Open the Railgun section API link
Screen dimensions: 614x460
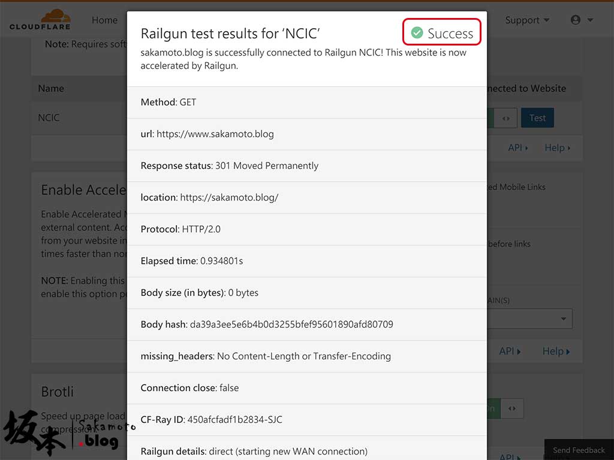click(x=517, y=148)
